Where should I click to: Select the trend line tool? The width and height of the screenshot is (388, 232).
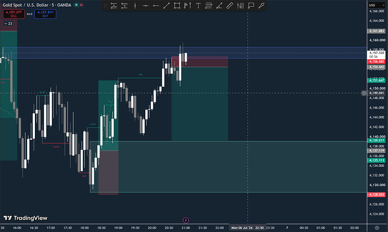pos(166,6)
